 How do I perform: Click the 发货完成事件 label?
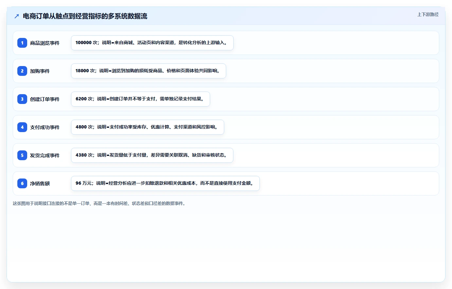pyautogui.click(x=45, y=155)
